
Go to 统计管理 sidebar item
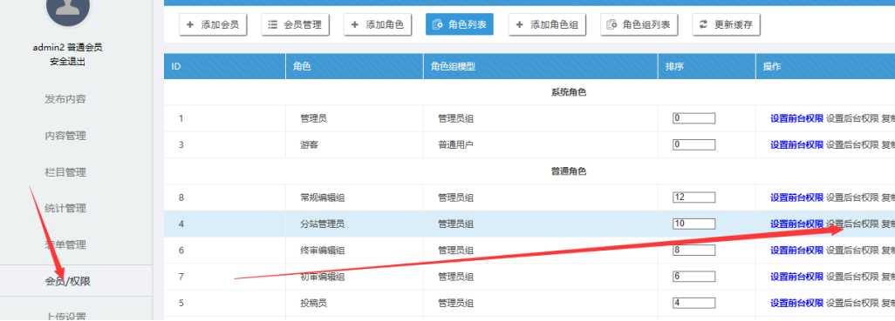(x=65, y=209)
